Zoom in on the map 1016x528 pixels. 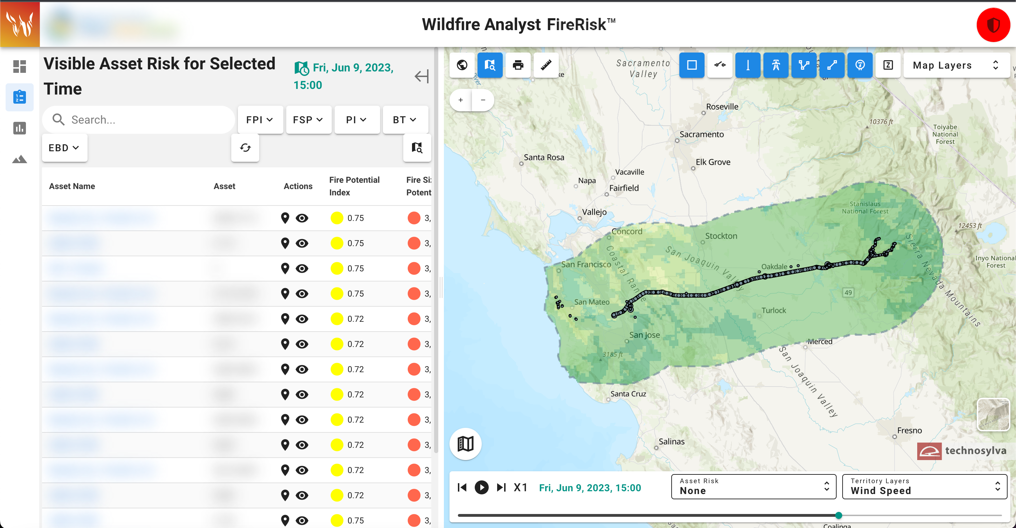point(461,100)
